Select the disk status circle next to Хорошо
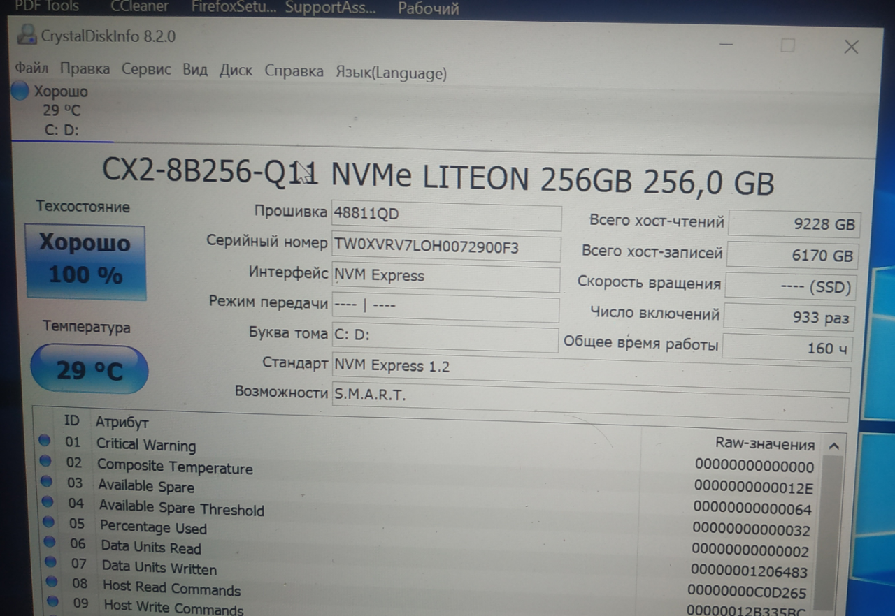895x616 pixels. coord(20,91)
